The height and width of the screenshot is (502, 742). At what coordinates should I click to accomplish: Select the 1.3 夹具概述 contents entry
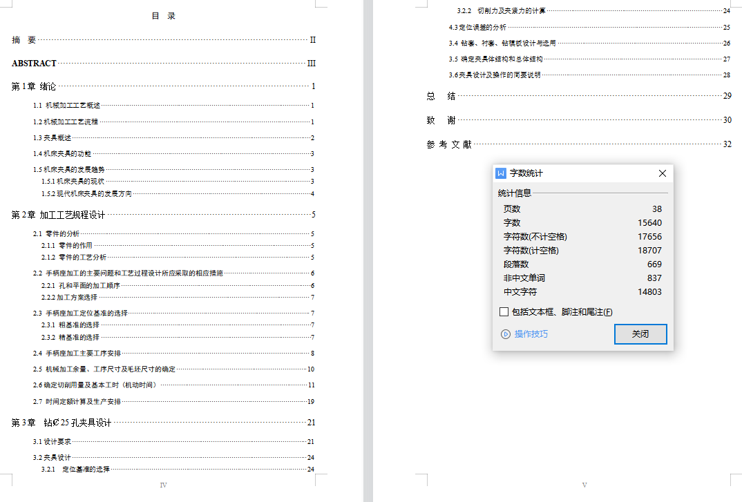(x=53, y=137)
